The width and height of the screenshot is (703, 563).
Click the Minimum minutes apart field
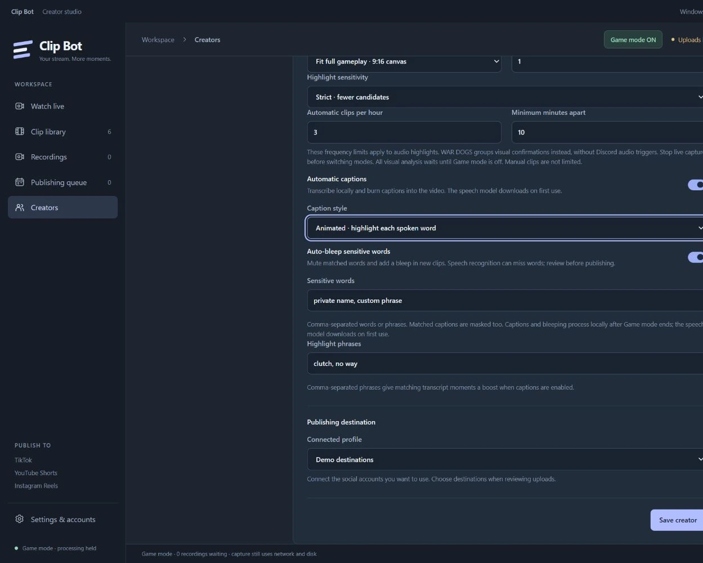pyautogui.click(x=607, y=132)
